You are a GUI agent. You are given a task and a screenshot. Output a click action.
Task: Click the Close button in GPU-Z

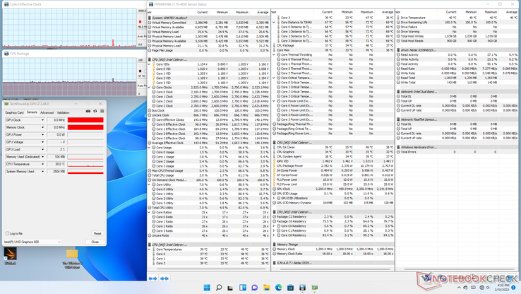click(95, 242)
